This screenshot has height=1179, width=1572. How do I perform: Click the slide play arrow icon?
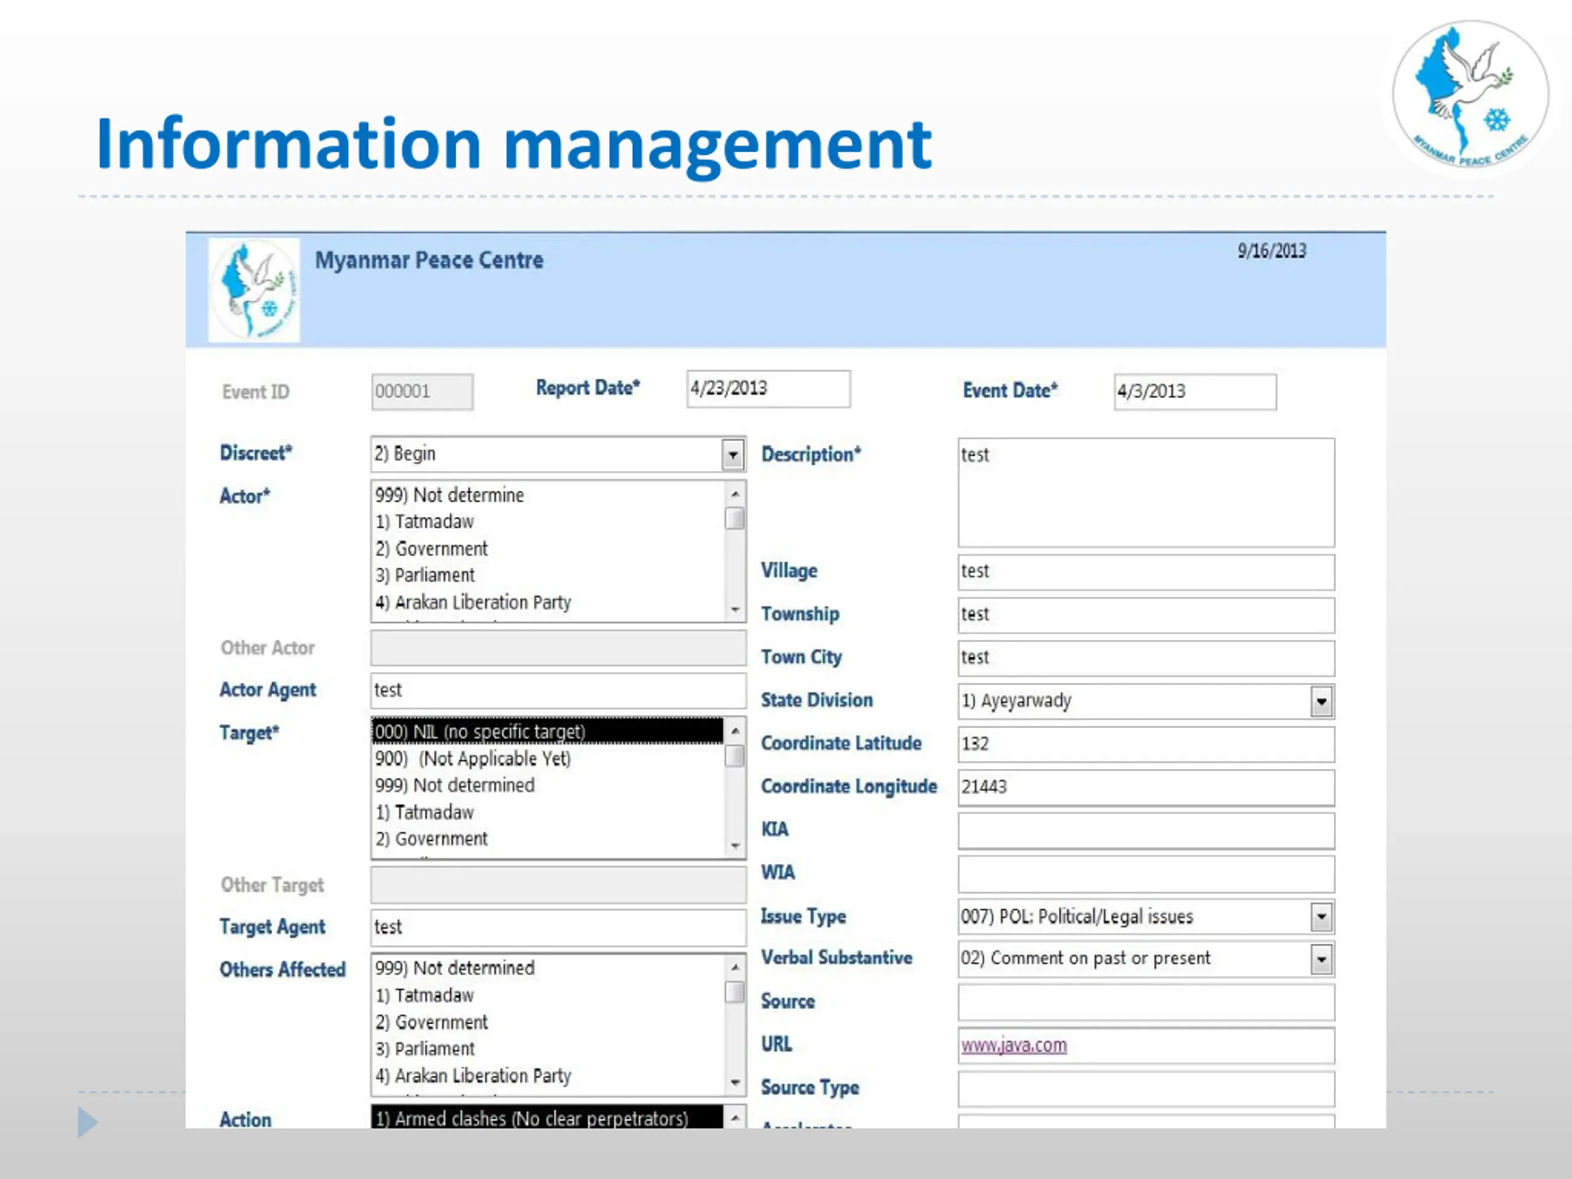point(87,1122)
